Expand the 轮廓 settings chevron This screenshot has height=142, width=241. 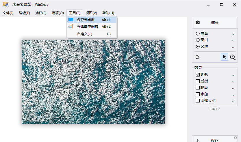[x=233, y=88]
